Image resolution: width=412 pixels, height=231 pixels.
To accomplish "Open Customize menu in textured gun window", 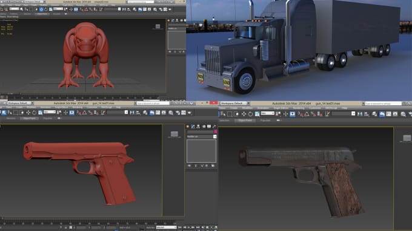I will point(315,108).
